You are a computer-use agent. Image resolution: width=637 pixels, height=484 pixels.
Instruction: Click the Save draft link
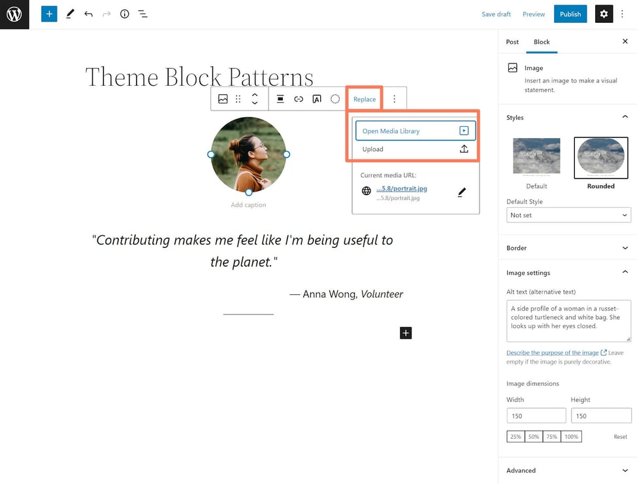point(496,14)
